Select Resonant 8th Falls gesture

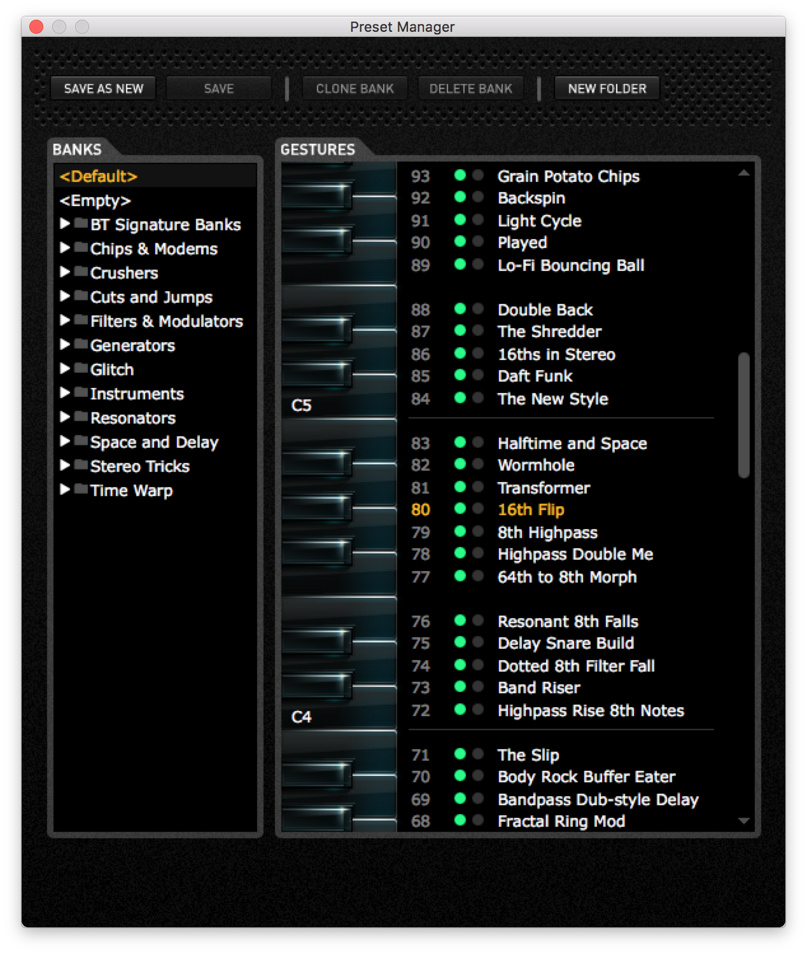[568, 621]
